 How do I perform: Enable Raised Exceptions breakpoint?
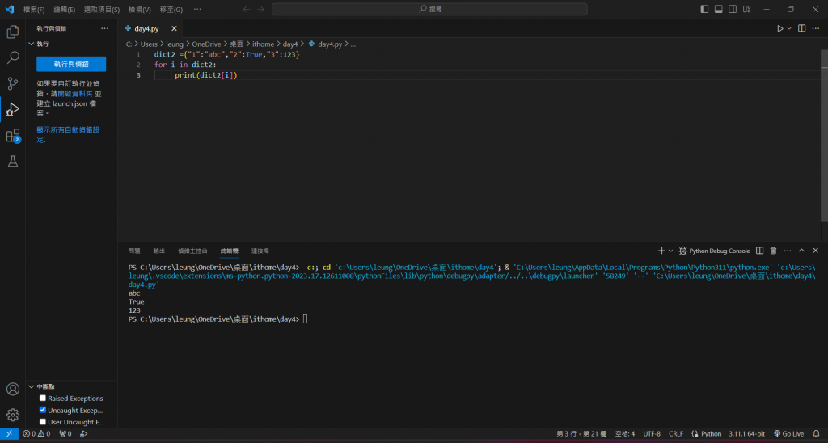click(43, 398)
